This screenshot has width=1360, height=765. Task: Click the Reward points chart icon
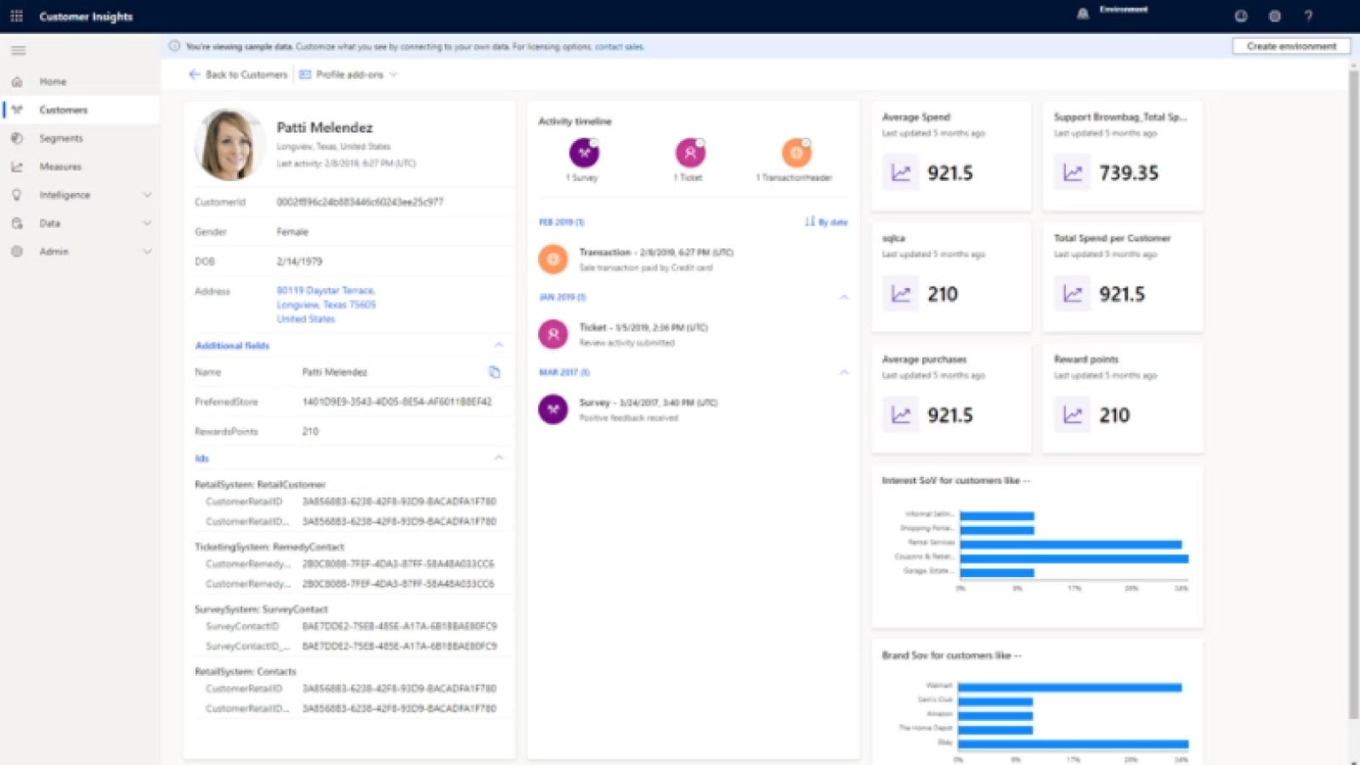(x=1073, y=415)
